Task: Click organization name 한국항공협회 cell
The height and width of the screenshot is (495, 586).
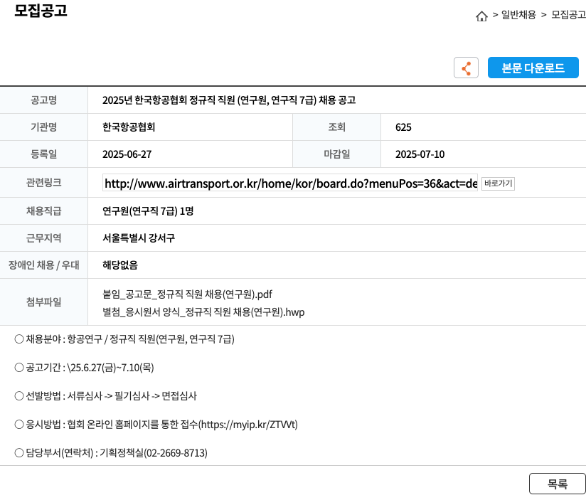Action: point(129,127)
